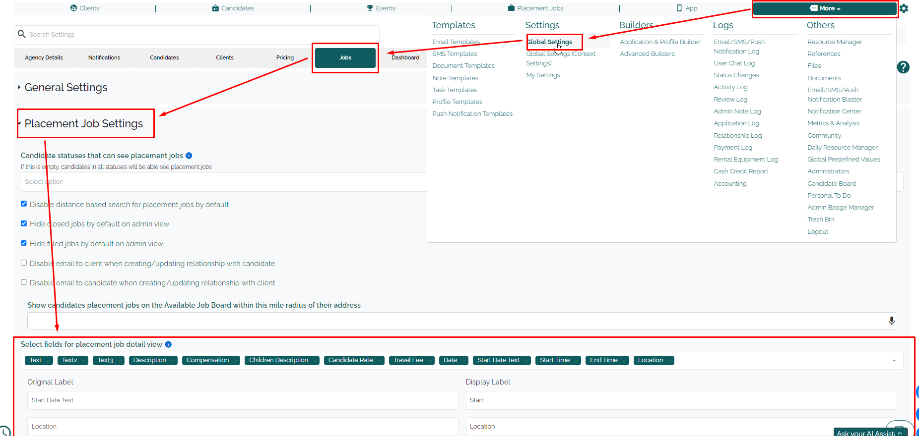
Task: Click info icon beside Candidate statuses label
Action: click(x=189, y=156)
